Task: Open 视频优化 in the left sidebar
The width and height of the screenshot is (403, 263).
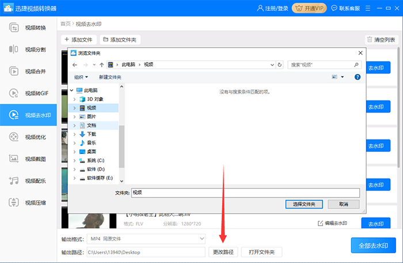Action: click(x=28, y=137)
